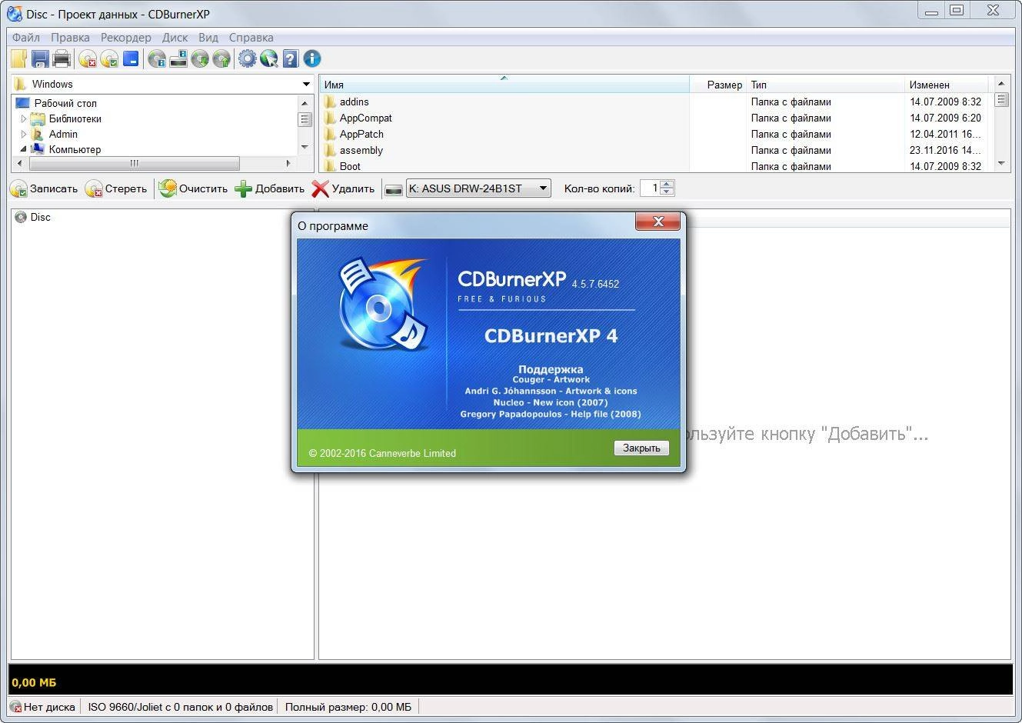The image size is (1022, 723).
Task: Open the Справка menu
Action: 251,37
